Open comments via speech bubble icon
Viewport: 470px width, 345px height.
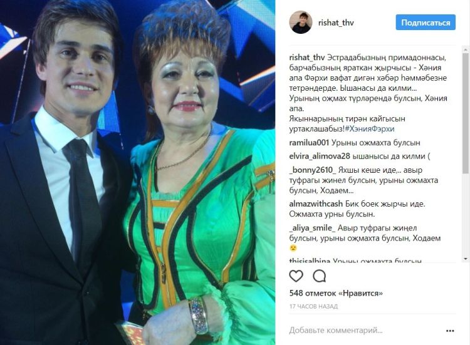coord(319,276)
